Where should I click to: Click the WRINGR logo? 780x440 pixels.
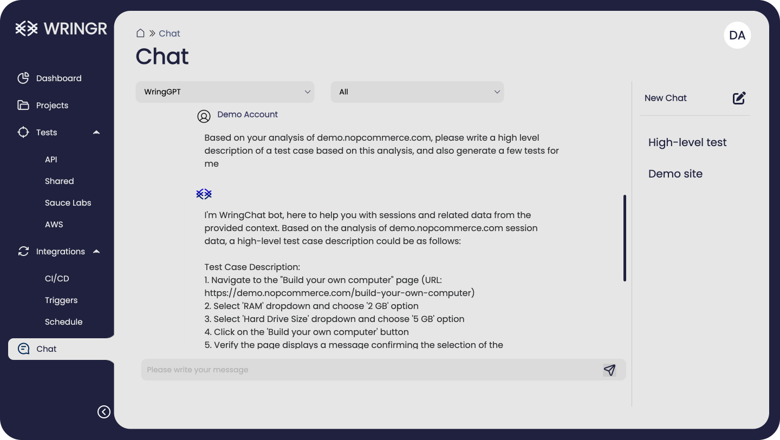61,28
